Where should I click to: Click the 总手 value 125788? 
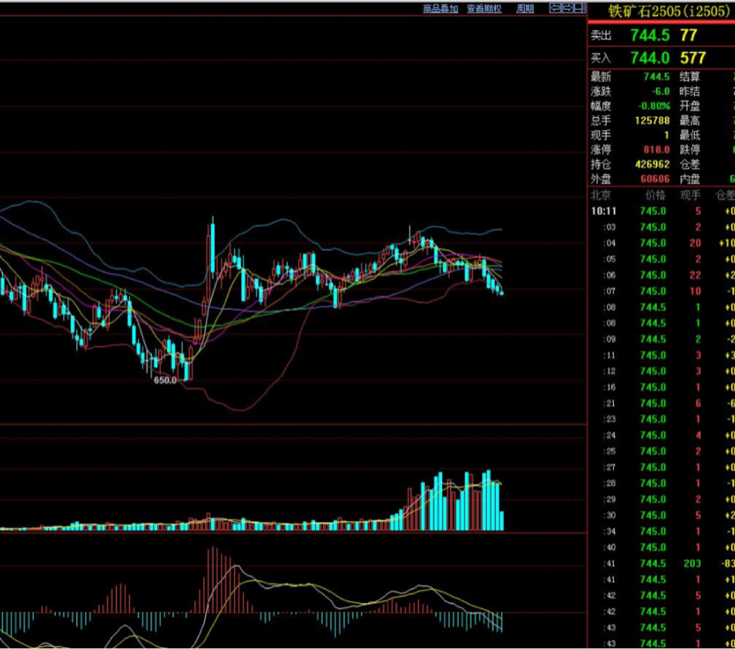point(652,121)
